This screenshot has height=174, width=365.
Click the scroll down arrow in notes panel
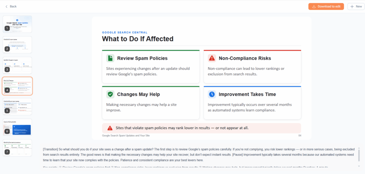pos(359,166)
